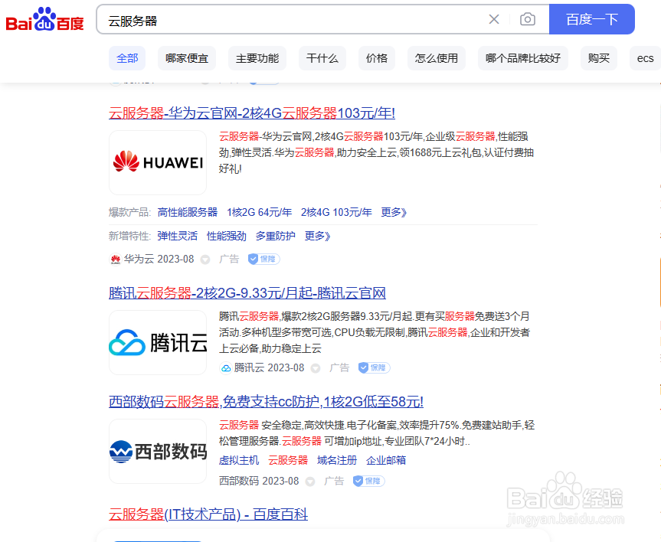Expand 更多 in 爆款产品 row
Viewport: 661px width, 542px height.
(x=394, y=212)
